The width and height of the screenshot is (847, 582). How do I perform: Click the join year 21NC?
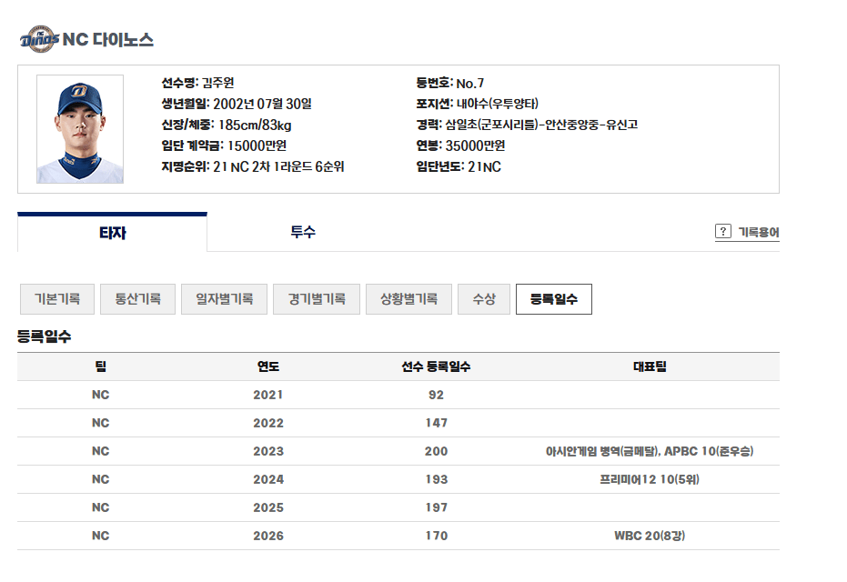485,166
